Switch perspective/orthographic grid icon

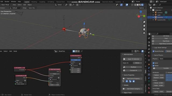[x=144, y=33]
